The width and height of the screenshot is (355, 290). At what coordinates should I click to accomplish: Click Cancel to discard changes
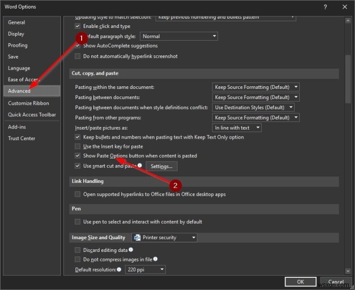(336, 281)
